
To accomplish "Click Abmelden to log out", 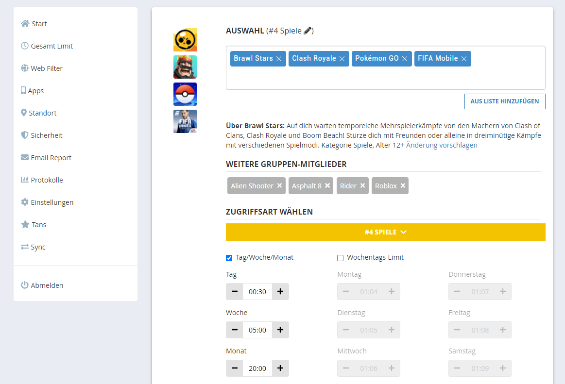I will pos(42,285).
